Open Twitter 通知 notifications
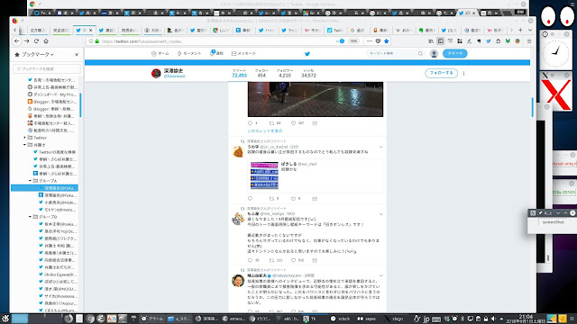The width and height of the screenshot is (577, 324). 216,53
